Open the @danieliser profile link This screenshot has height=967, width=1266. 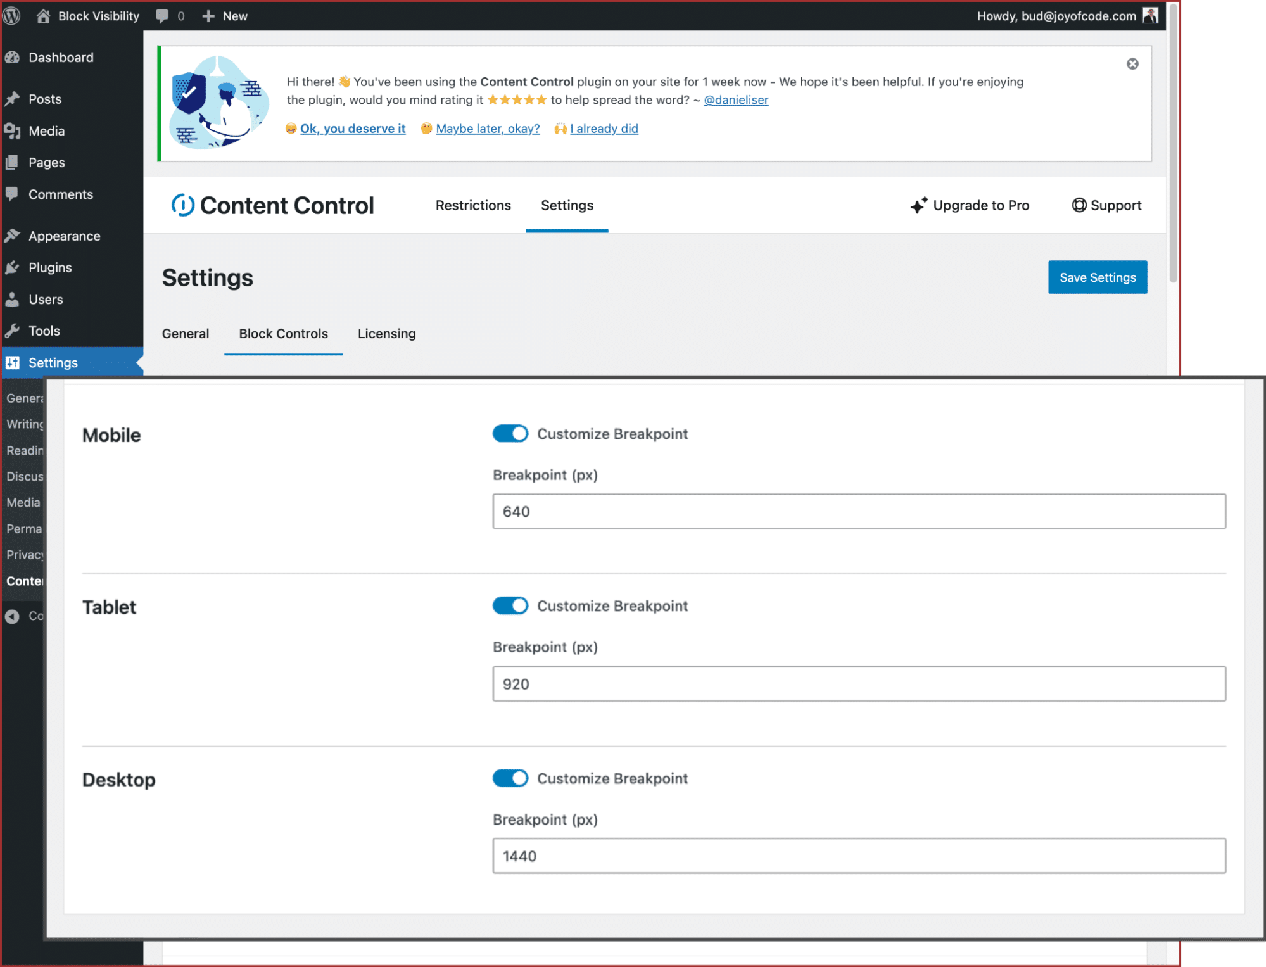[736, 100]
